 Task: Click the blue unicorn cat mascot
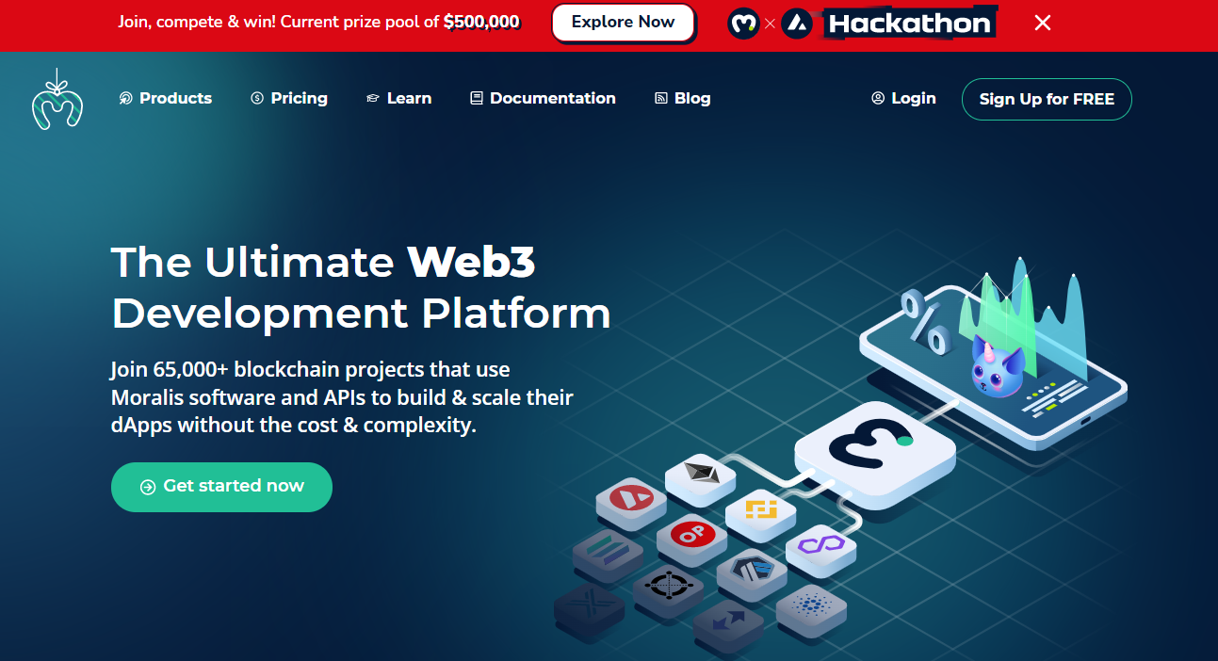(998, 368)
